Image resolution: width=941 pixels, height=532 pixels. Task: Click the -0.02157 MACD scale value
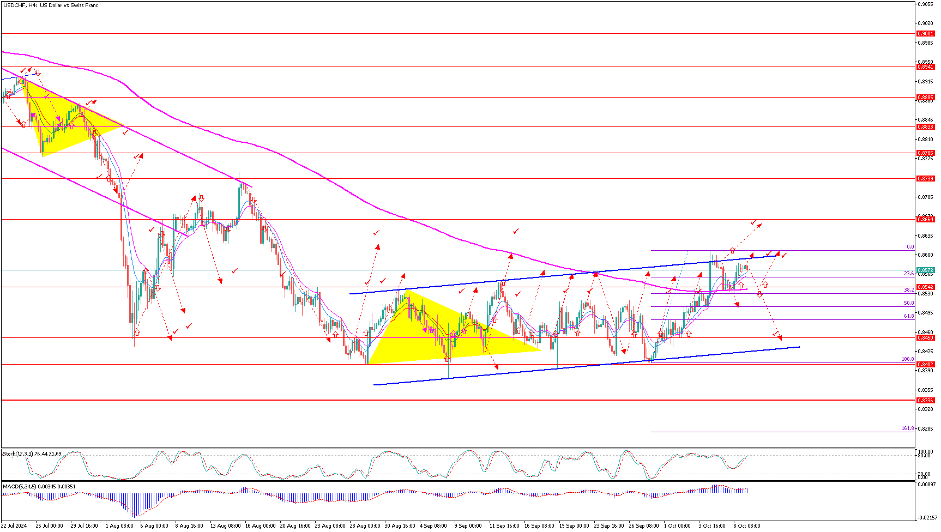point(926,518)
